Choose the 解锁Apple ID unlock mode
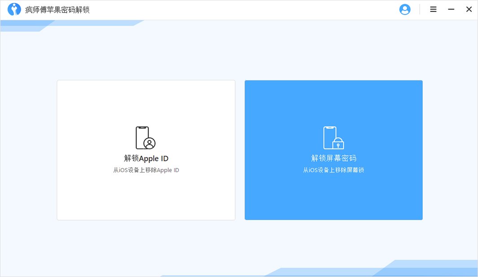 (146, 150)
